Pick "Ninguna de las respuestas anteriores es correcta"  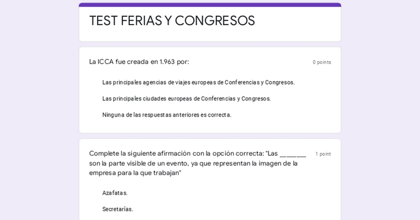(166, 115)
